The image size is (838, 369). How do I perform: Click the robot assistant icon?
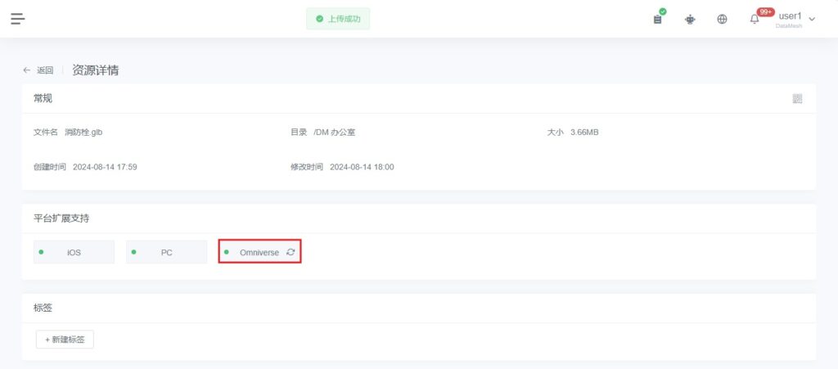coord(690,20)
